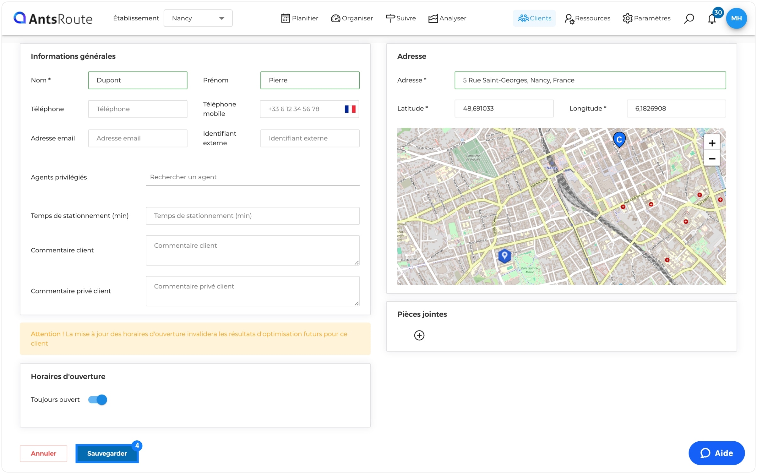Click the Prénom field containing Pierre
Viewport: 757px width, 474px height.
click(x=310, y=80)
